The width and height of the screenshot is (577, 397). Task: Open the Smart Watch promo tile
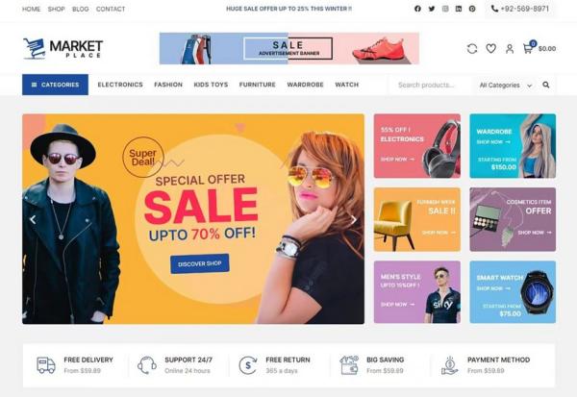[513, 292]
